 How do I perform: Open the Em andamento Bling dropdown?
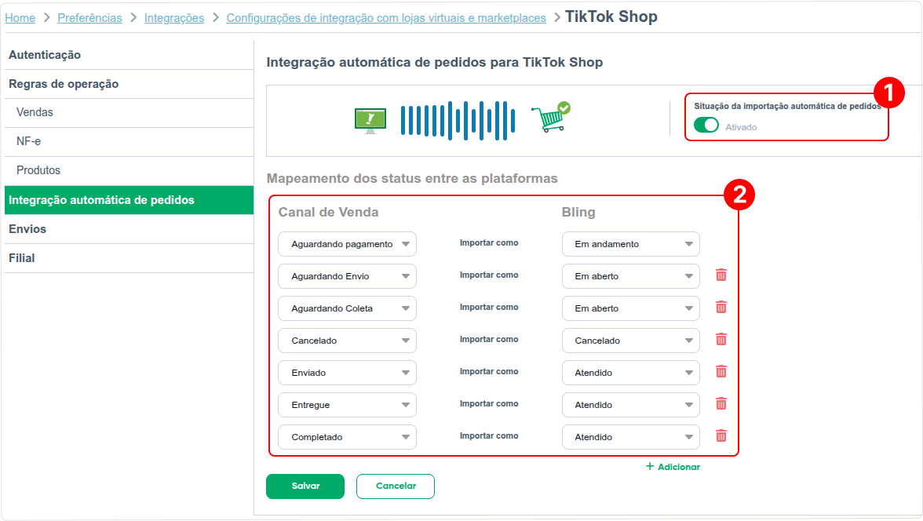(x=631, y=244)
